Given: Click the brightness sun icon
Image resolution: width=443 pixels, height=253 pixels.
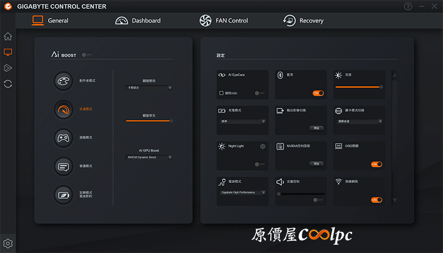Looking at the screenshot, I should point(338,75).
